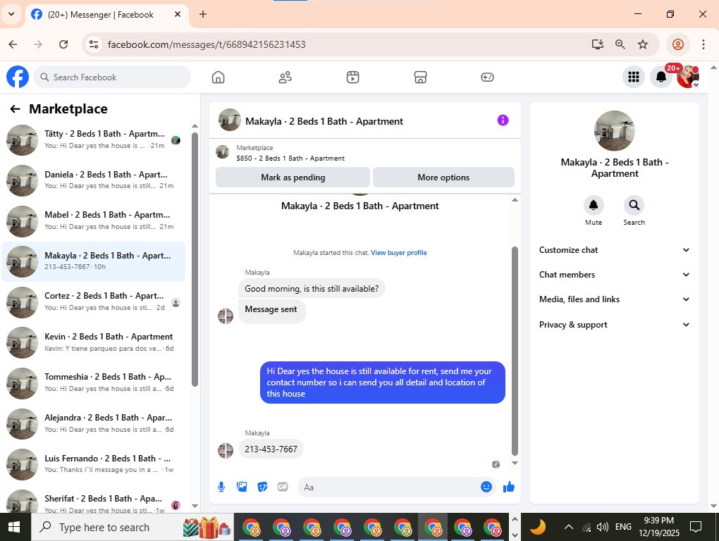Open $850 2 Beds 1 Bath listing
The height and width of the screenshot is (541, 719).
coord(290,158)
